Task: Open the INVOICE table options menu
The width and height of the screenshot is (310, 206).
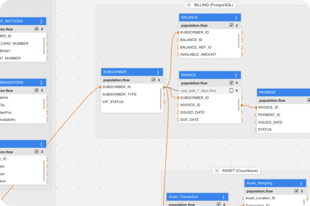Action: pos(236,75)
